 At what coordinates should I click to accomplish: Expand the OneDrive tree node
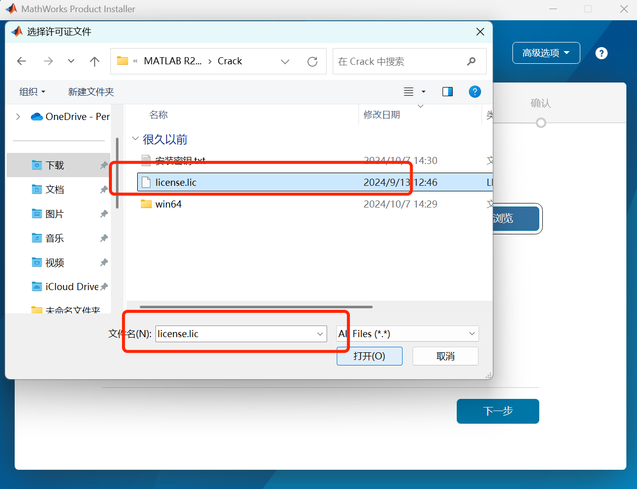pos(18,116)
